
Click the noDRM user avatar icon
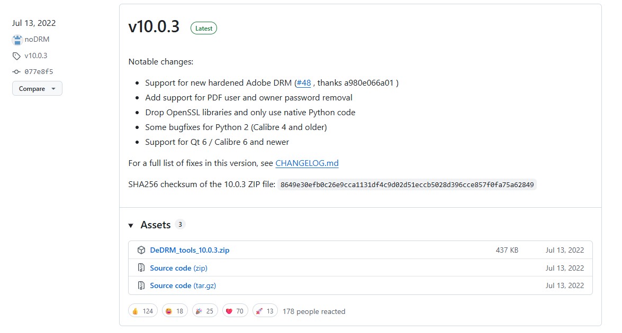(17, 40)
